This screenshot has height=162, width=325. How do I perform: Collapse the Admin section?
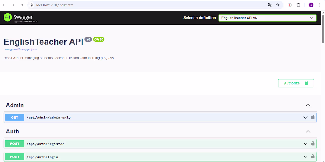(x=308, y=105)
